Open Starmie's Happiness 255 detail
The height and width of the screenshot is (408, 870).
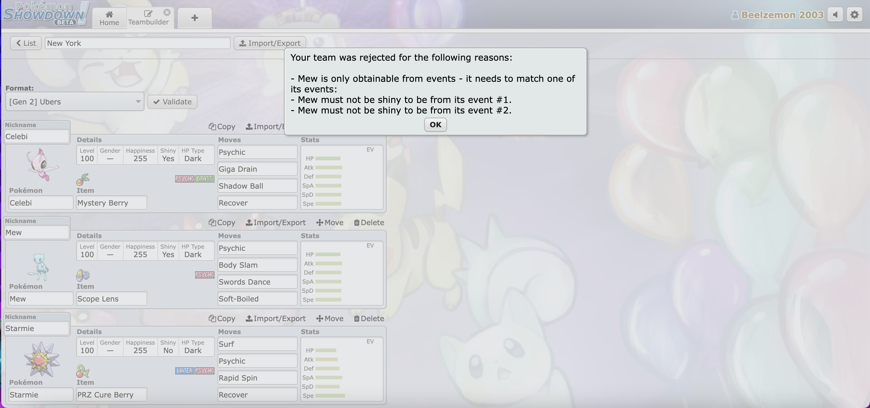click(140, 346)
